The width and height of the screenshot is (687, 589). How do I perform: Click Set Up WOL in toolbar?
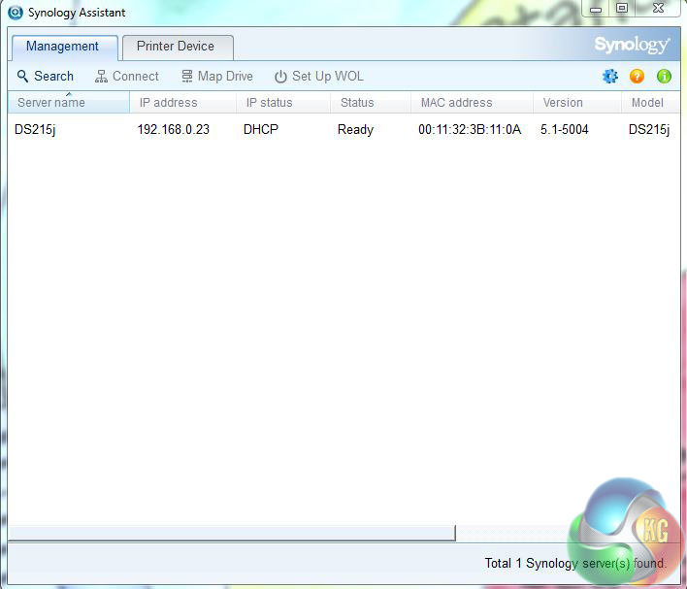pyautogui.click(x=319, y=77)
